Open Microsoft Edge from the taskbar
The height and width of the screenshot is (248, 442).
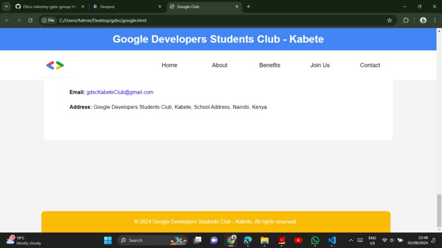pyautogui.click(x=248, y=240)
